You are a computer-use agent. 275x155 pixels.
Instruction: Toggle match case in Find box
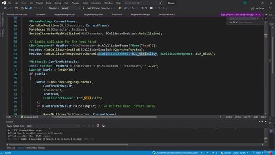tap(231, 22)
